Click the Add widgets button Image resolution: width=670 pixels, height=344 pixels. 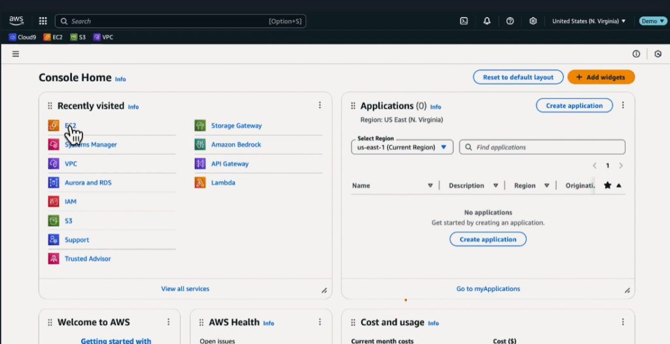(x=601, y=77)
